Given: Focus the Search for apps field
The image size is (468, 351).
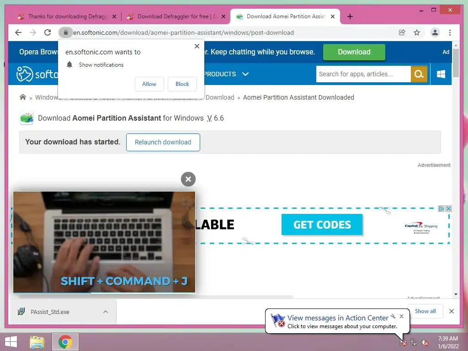Looking at the screenshot, I should coord(363,74).
